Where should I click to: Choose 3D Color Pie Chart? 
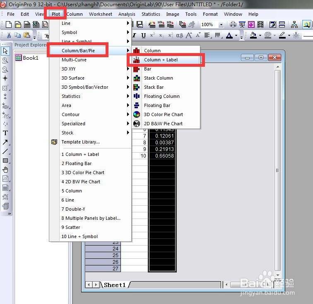166,114
